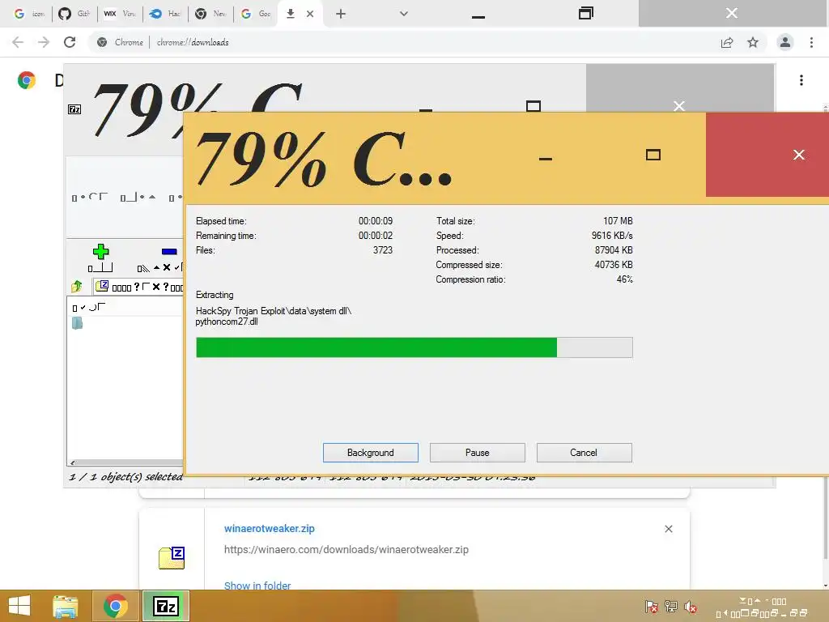Close the active Downloads tab
Image resolution: width=829 pixels, height=622 pixels.
coord(310,14)
